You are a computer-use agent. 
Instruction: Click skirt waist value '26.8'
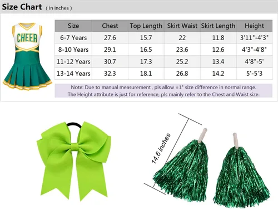[182, 74]
